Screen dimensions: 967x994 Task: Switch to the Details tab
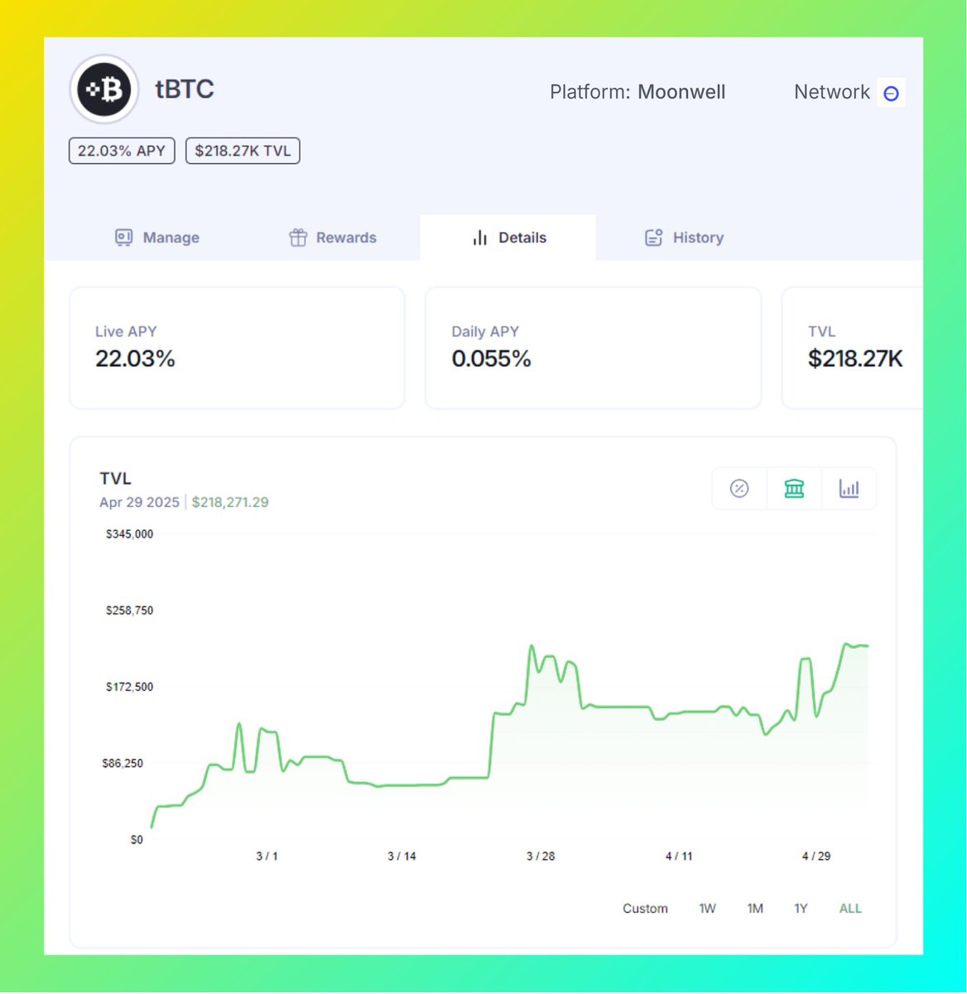click(x=507, y=238)
